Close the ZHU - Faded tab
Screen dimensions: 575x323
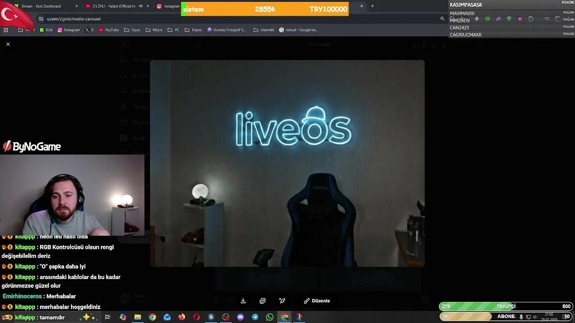coord(148,6)
